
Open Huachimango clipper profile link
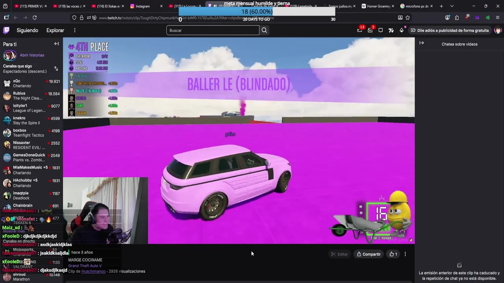[93, 271]
